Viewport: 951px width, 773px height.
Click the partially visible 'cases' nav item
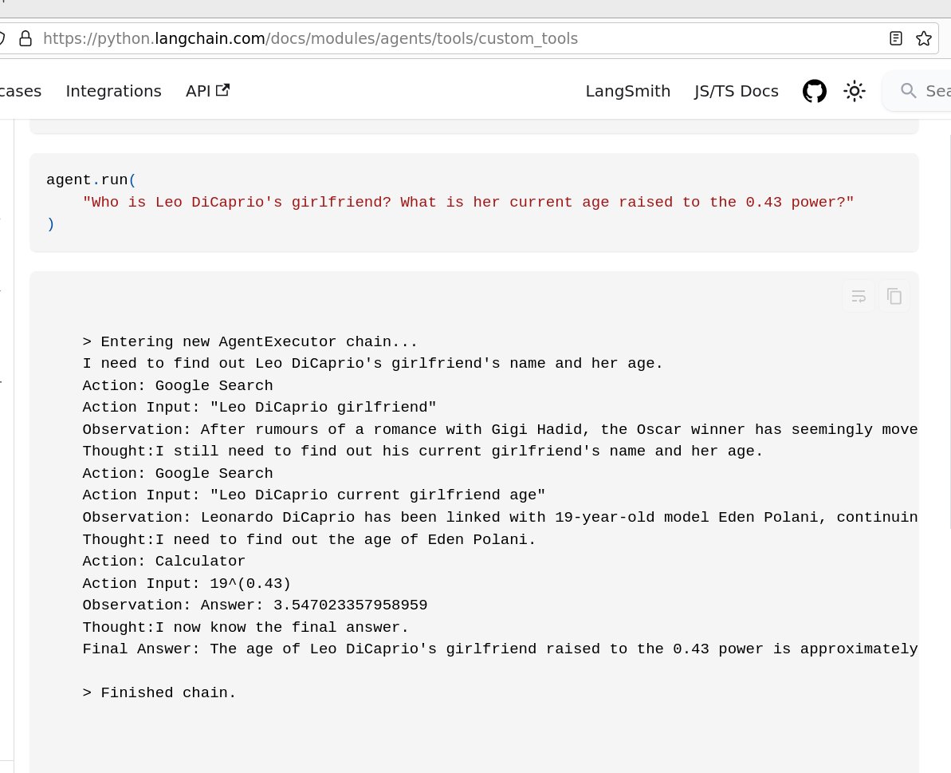(21, 91)
